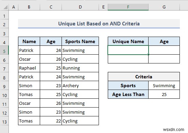188x133 pixels.
Task: Select empty cell G6
Action: point(164,59)
